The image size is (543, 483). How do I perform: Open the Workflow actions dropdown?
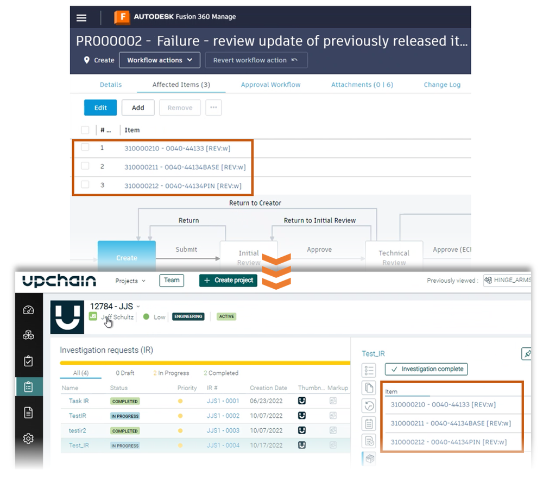coord(159,60)
